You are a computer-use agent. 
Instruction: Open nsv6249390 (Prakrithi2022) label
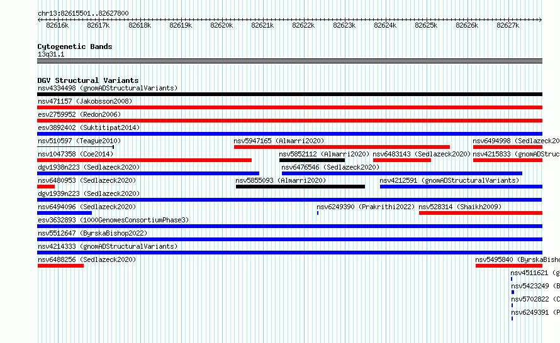(366, 207)
